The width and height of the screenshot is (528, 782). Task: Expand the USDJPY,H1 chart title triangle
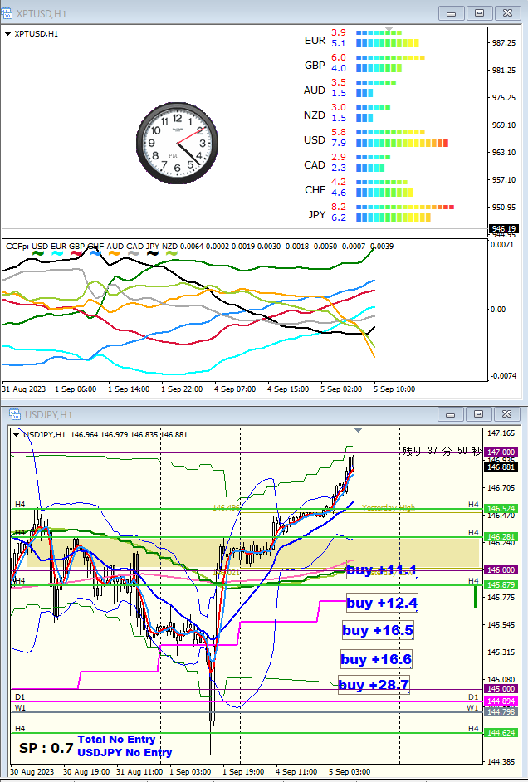pos(17,435)
